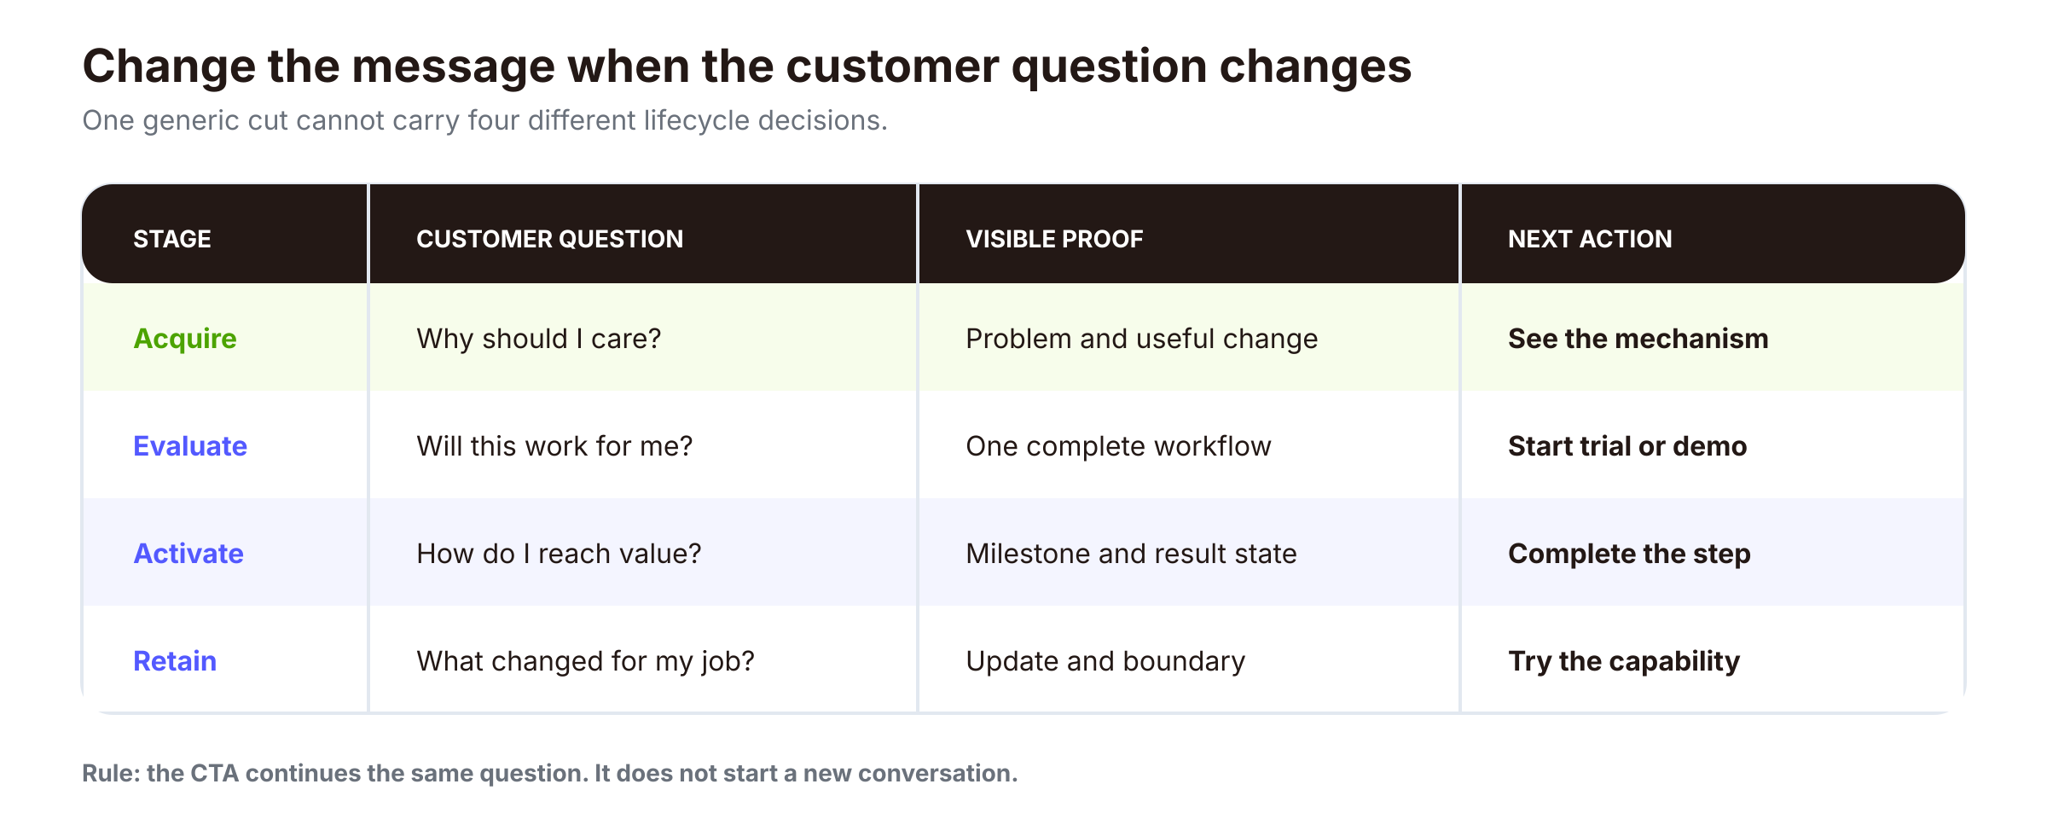Select the Evaluate stage label
2047x819 pixels.
coord(190,446)
